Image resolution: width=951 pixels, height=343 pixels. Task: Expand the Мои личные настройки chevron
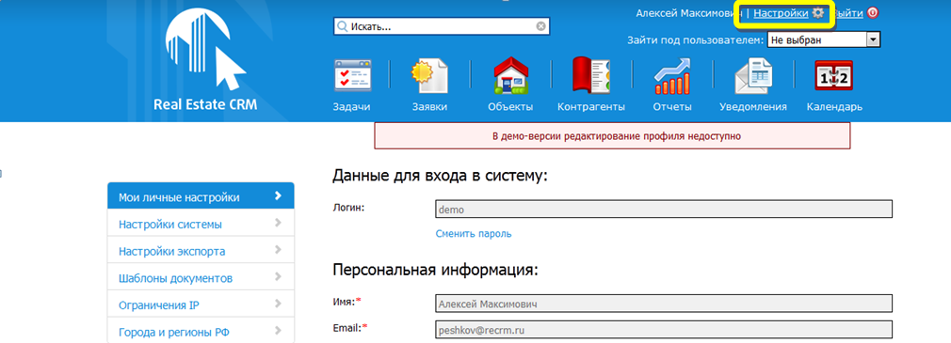coord(278,195)
